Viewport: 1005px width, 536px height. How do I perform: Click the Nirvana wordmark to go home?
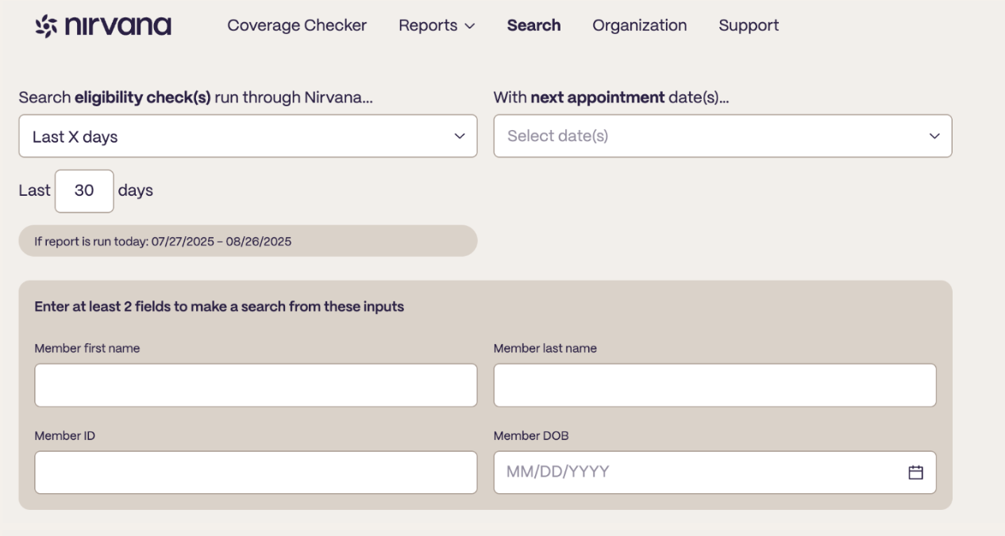(x=117, y=25)
